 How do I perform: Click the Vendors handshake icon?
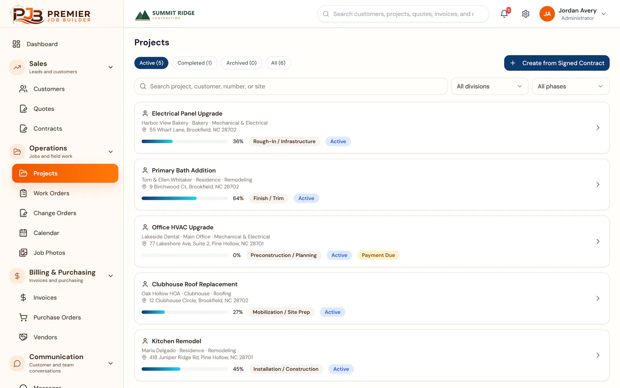click(23, 337)
